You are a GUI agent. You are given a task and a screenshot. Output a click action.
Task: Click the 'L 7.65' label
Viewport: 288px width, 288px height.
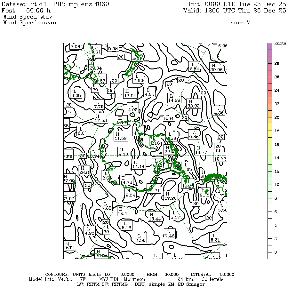107,206
